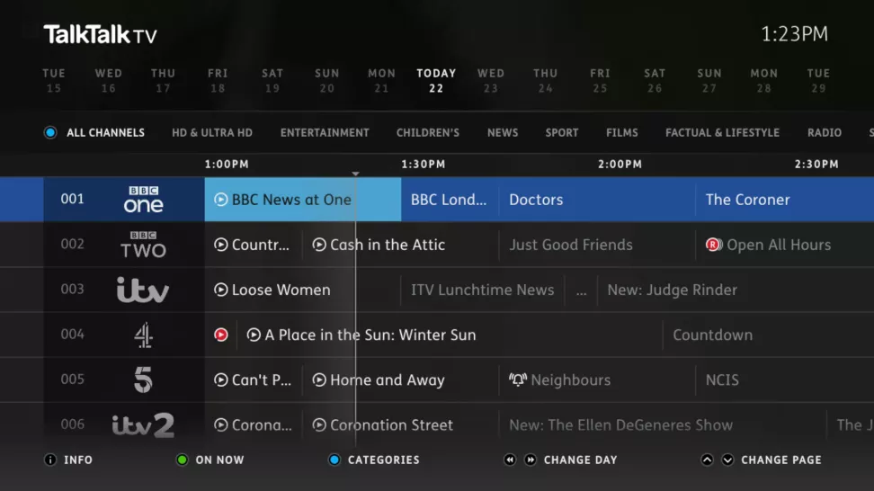Select the BBC Two channel logo
The image size is (874, 491).
(143, 245)
